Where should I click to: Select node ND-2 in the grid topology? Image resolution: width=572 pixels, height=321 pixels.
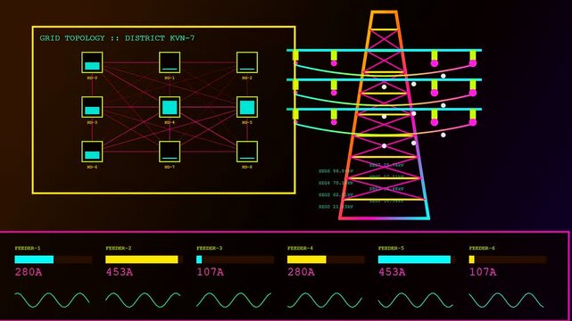tap(247, 62)
